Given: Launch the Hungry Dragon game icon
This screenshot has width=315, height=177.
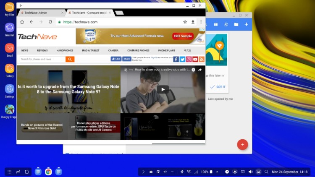Looking at the screenshot, I should (9, 109).
